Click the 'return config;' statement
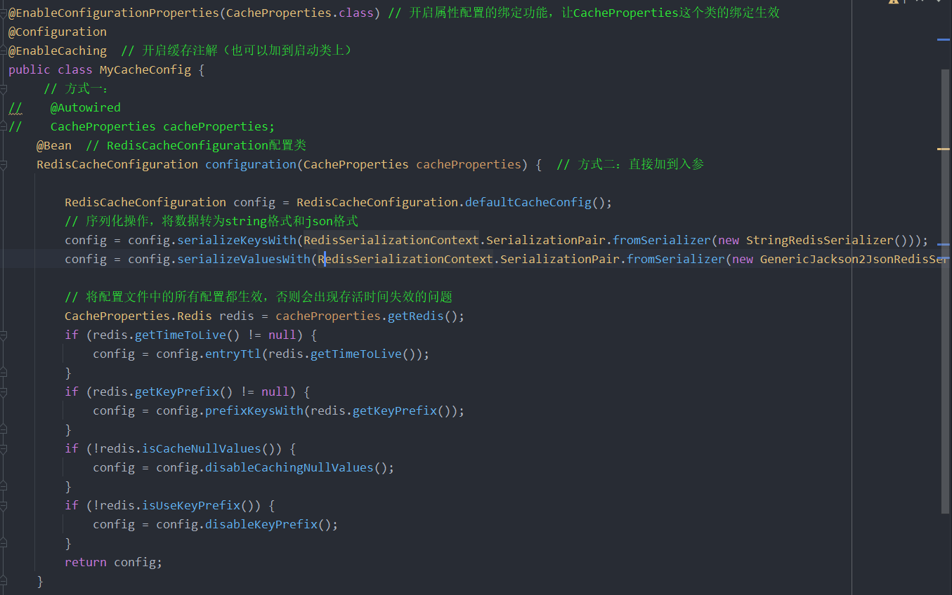 (x=114, y=562)
